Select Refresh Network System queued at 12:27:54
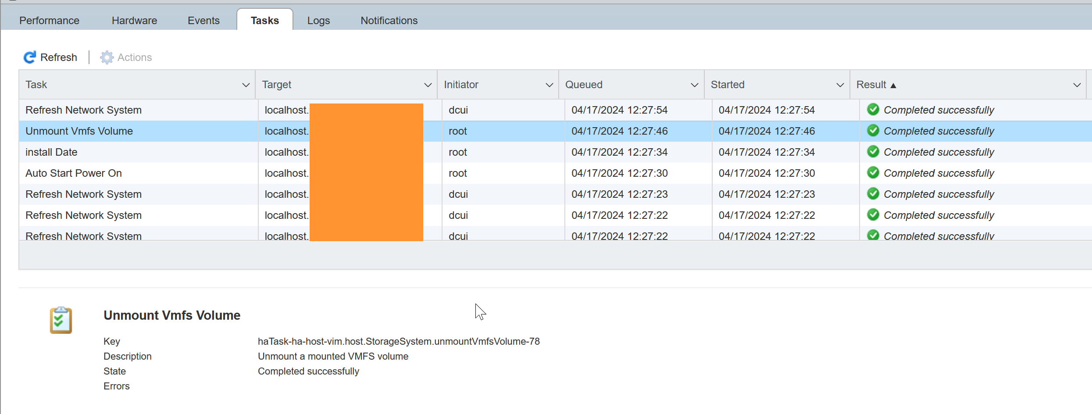The width and height of the screenshot is (1092, 414). [555, 110]
